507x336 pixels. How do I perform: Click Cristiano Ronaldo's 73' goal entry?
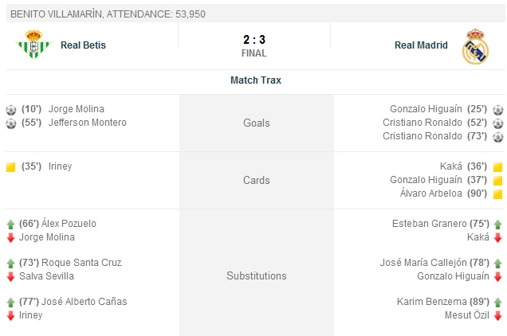point(434,136)
